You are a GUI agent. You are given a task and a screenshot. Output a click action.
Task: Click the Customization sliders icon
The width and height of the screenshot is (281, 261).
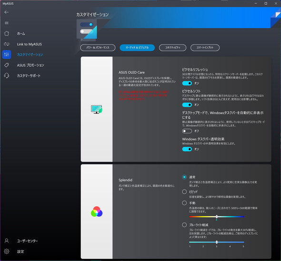(7, 54)
